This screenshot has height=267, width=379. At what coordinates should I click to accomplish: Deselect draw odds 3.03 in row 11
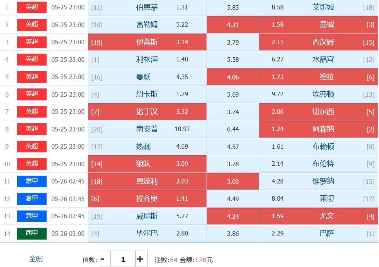click(233, 181)
